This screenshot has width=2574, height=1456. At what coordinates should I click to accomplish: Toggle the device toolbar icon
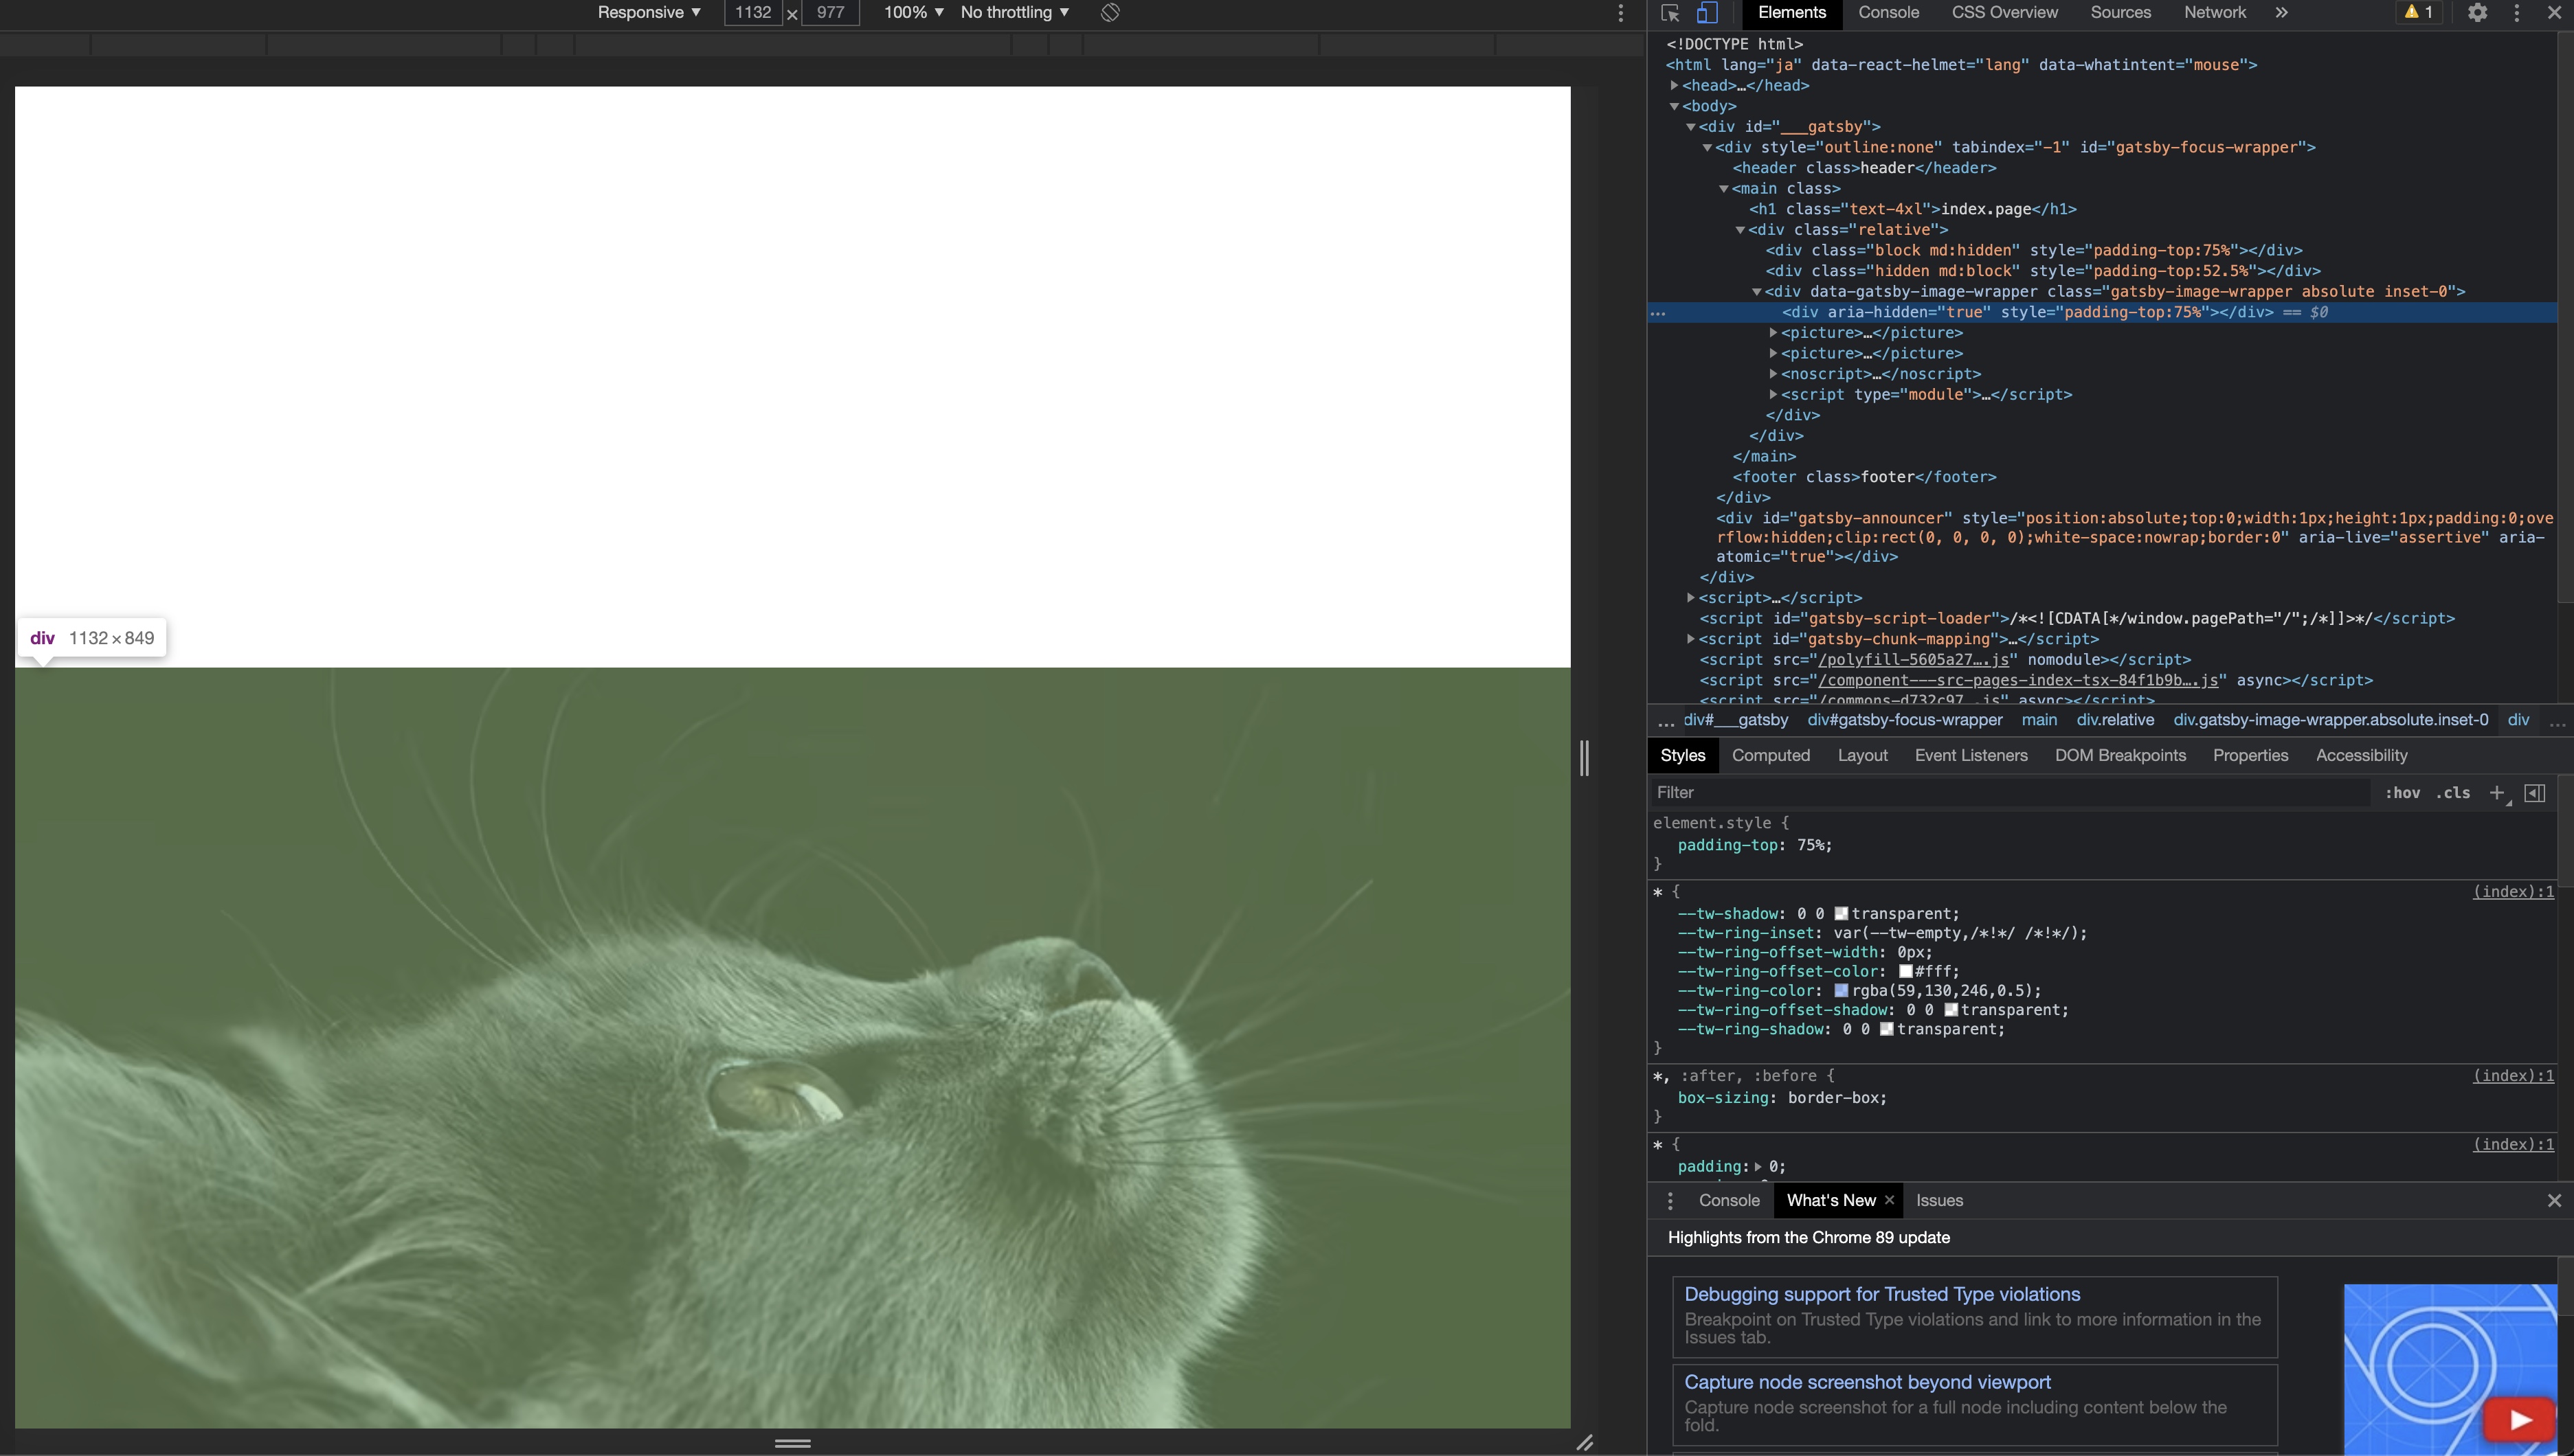1707,13
